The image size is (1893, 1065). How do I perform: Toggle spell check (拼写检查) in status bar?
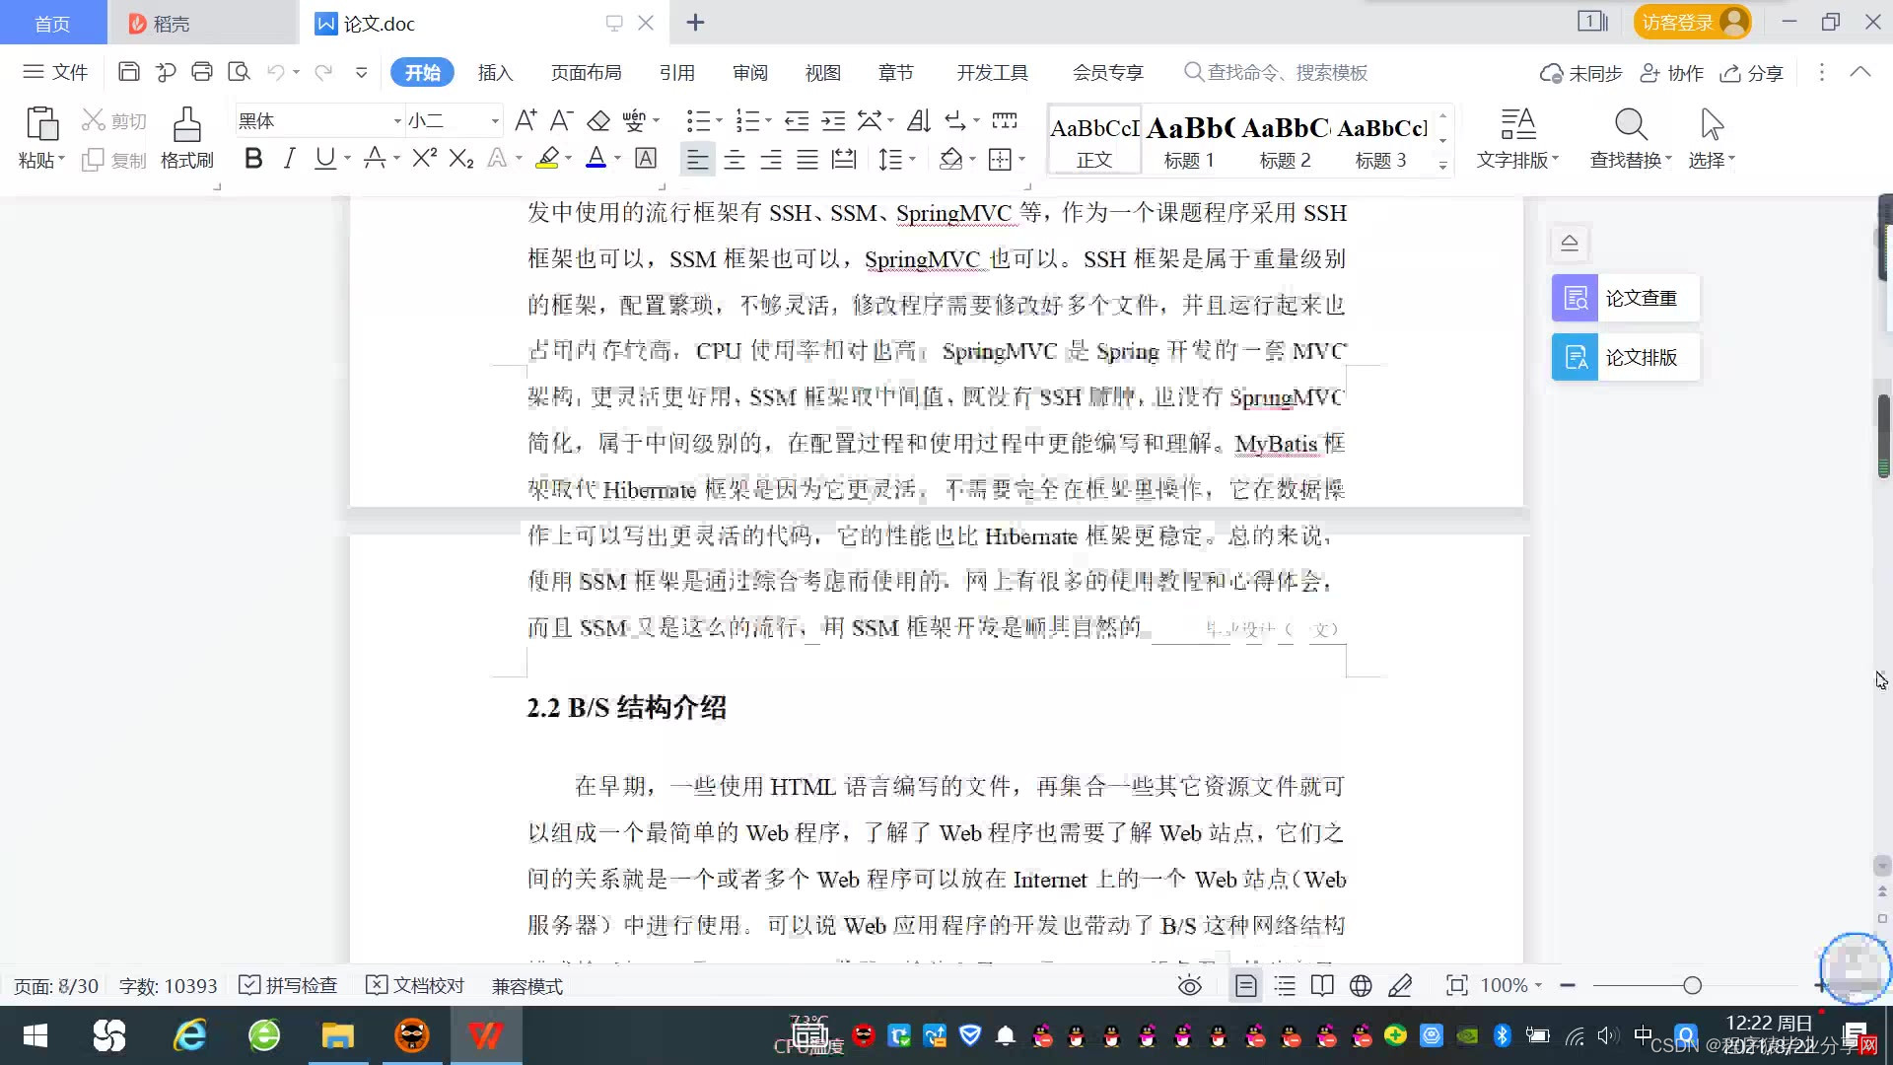point(289,985)
